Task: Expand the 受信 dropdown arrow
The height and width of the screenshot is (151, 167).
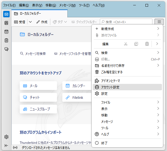Action: (x=30, y=22)
